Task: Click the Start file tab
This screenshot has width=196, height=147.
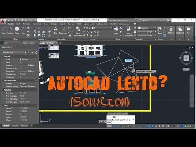Action: [x=7, y=43]
